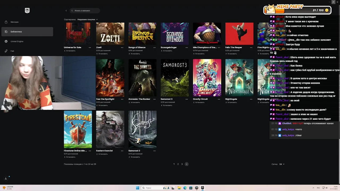
Task: Install Felix The Reaper
Action: (x=231, y=54)
